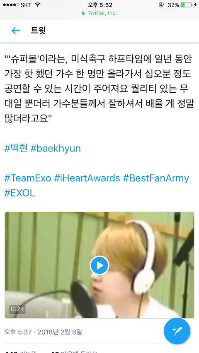Image resolution: width=199 pixels, height=353 pixels.
Task: Tap the green lock security icon
Action: click(x=83, y=13)
